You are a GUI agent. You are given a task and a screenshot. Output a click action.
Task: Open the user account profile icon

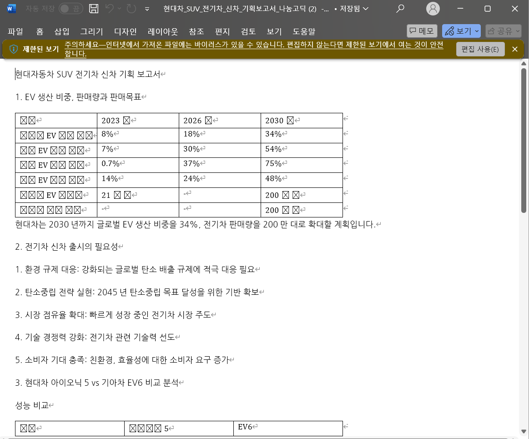coord(433,9)
